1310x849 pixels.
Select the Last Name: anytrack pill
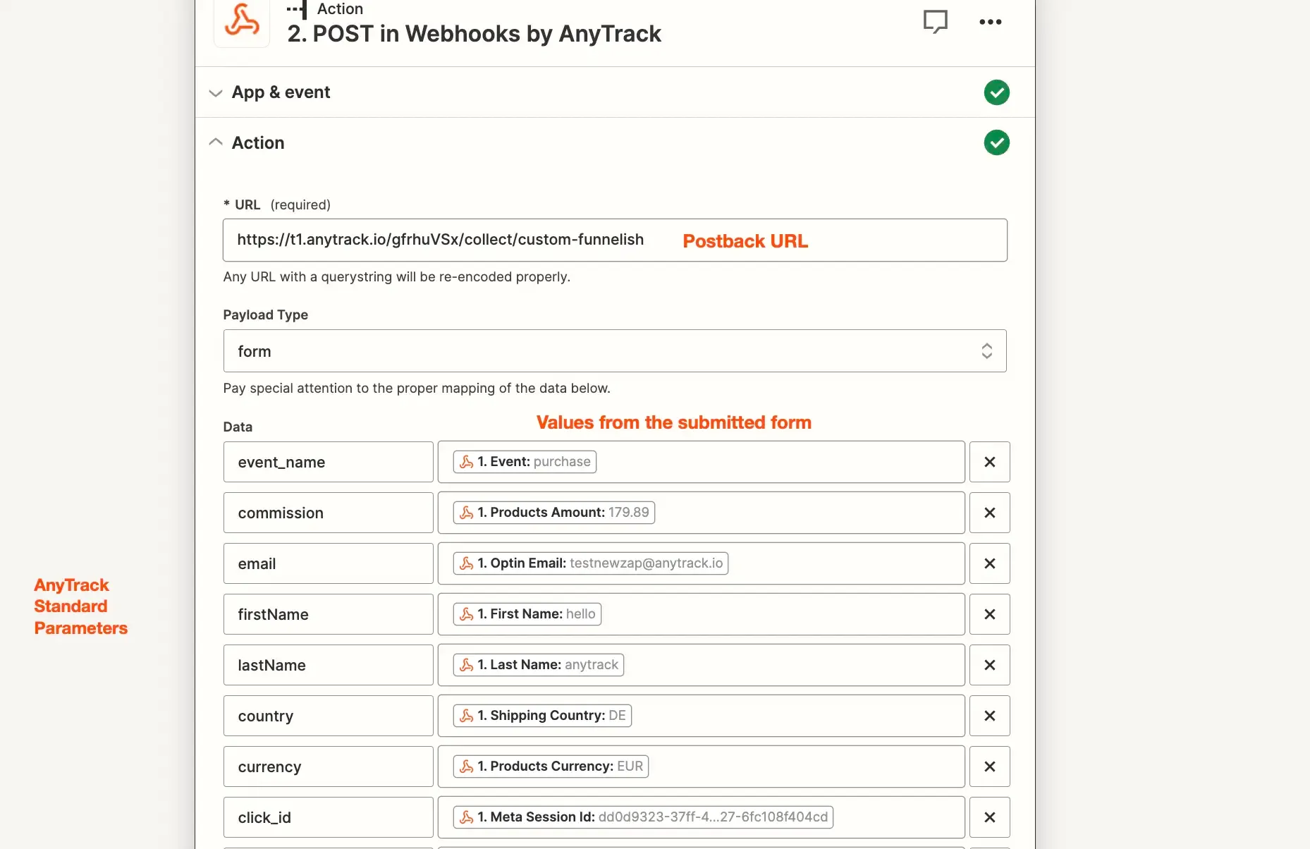[x=539, y=665]
